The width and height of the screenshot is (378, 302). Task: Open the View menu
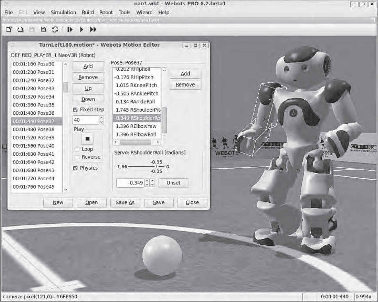(x=39, y=12)
